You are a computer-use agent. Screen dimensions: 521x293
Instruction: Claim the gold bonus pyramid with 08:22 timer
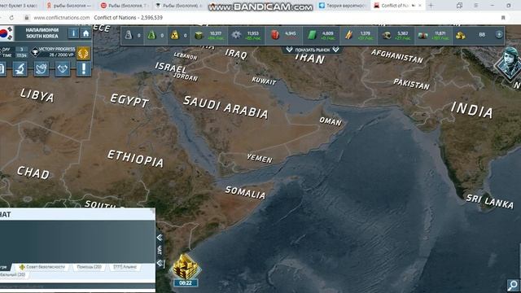(x=186, y=270)
